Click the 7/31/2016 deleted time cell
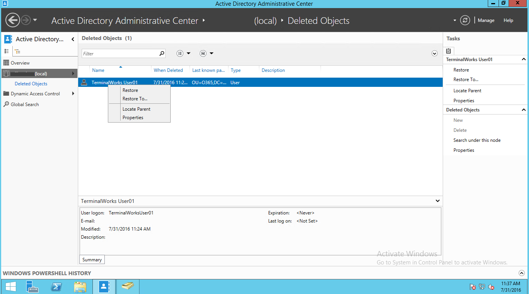529x294 pixels. pyautogui.click(x=170, y=82)
